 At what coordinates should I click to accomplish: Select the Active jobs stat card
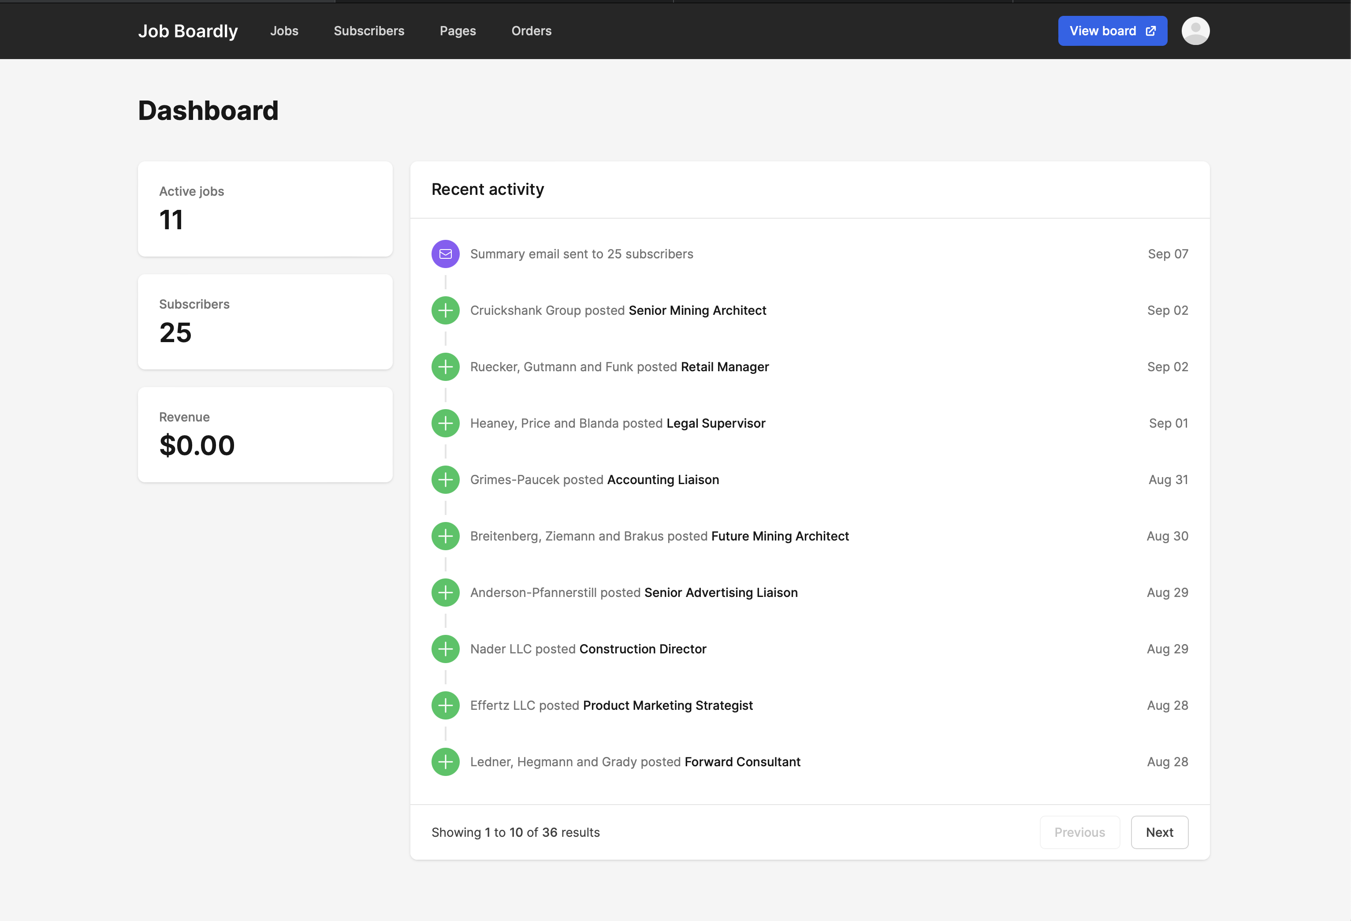(265, 209)
